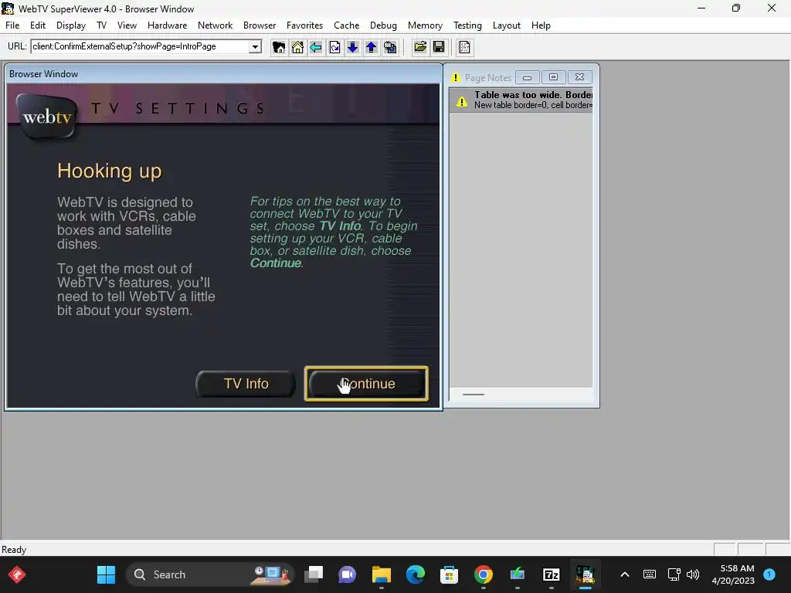Open the View menu
The width and height of the screenshot is (791, 593).
[127, 25]
